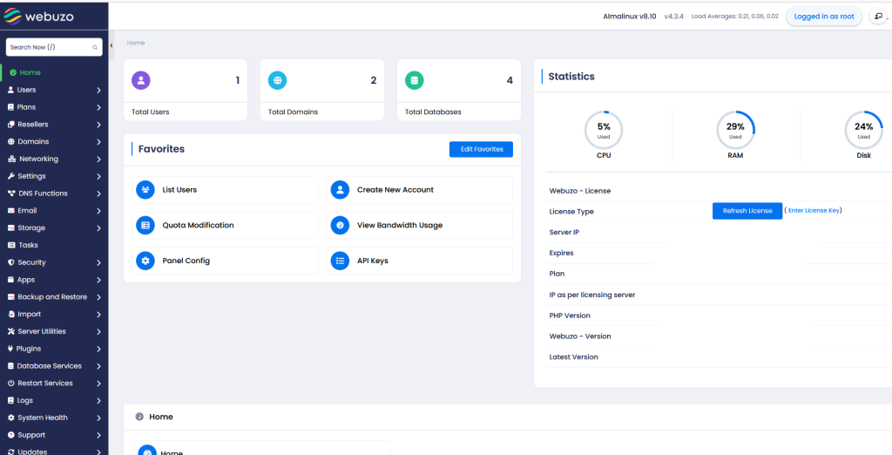Screen dimensions: 892x455
Task: Click the blue Total Domains globe icon
Action: (x=278, y=80)
